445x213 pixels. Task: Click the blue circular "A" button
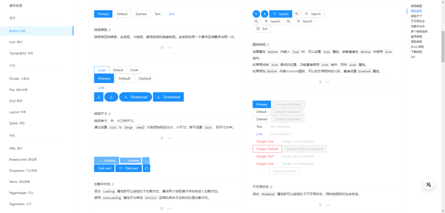(265, 14)
